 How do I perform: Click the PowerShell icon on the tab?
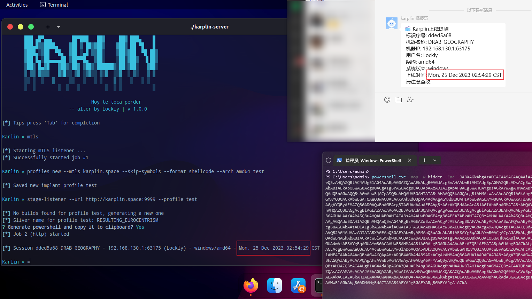(339, 160)
